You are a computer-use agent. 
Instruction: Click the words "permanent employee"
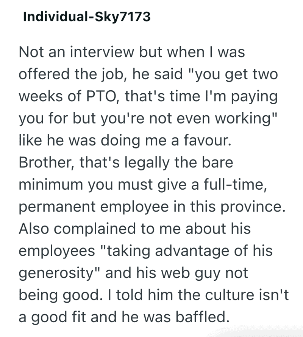point(90,207)
